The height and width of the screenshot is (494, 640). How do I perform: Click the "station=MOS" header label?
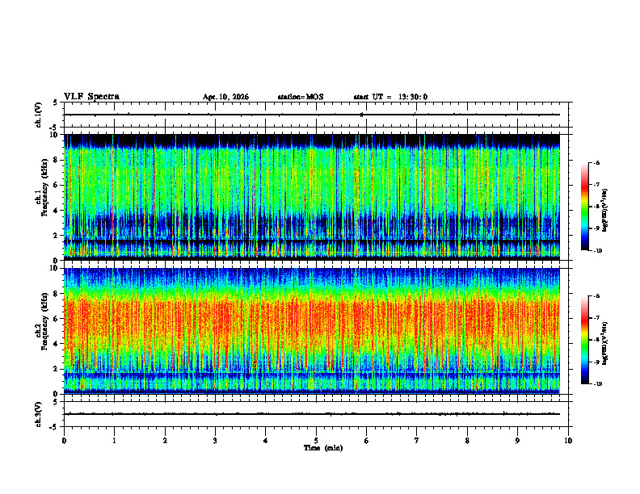coord(301,97)
